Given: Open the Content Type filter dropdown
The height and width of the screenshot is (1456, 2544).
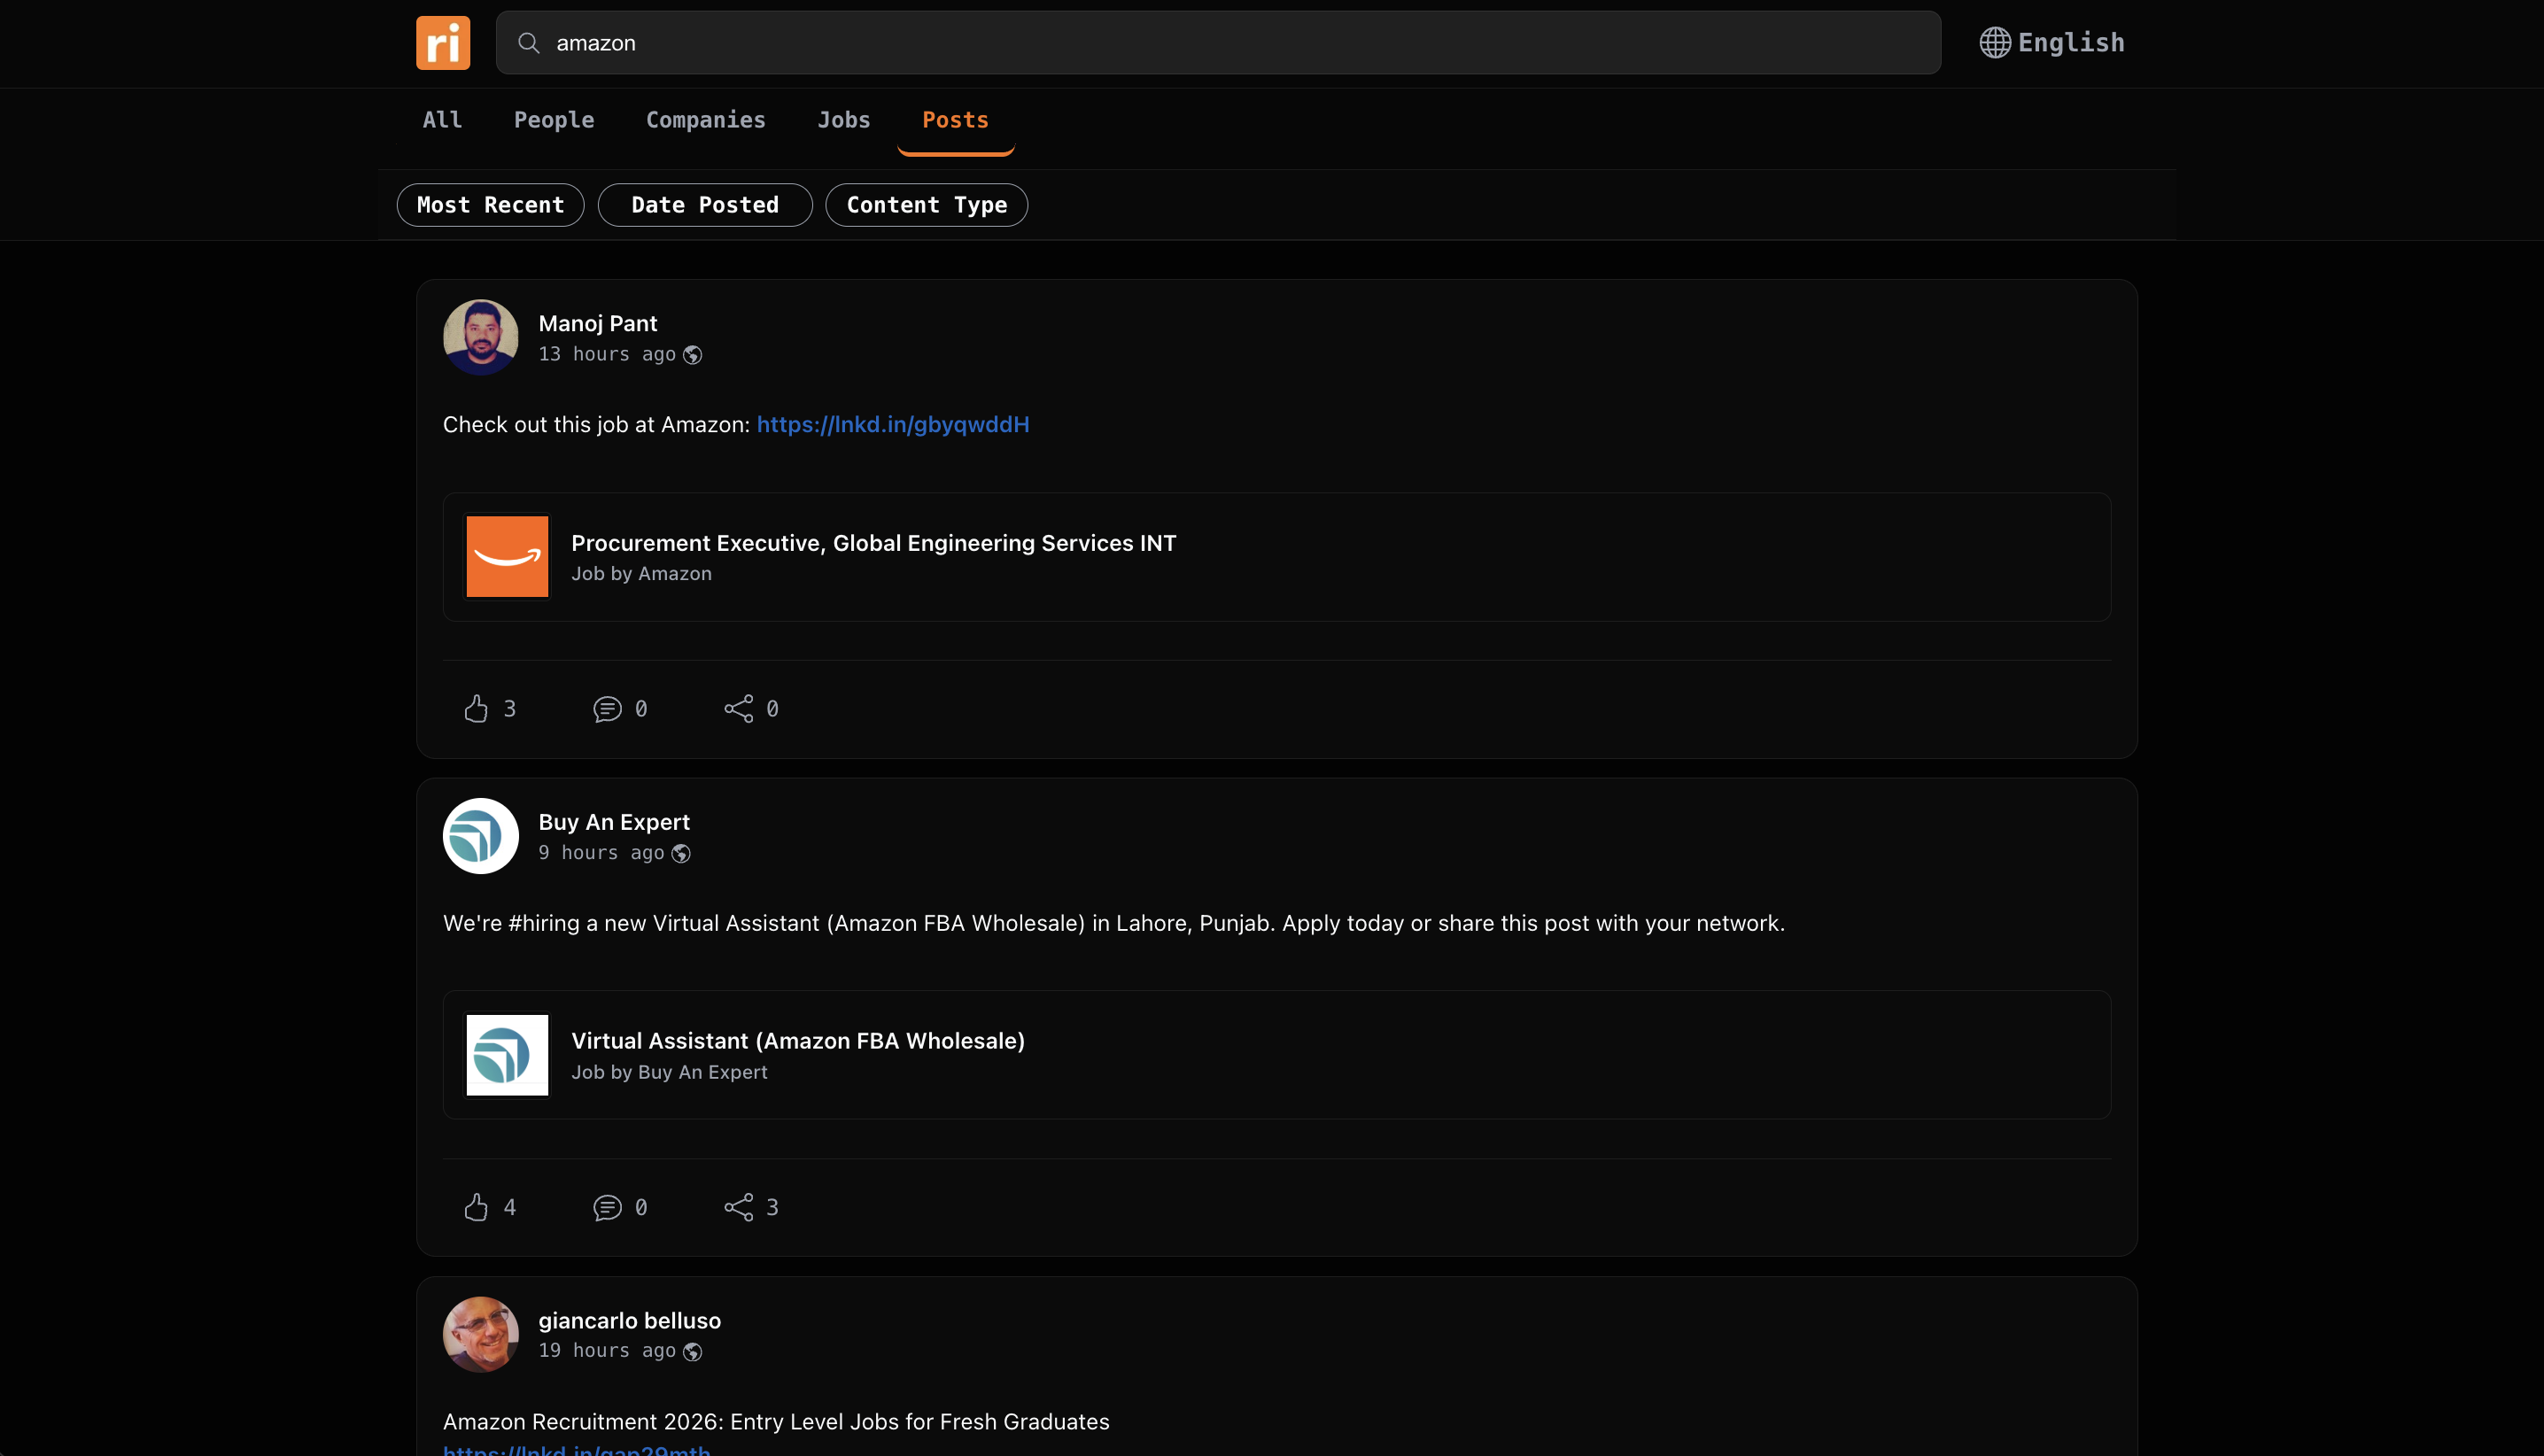Looking at the screenshot, I should (926, 205).
